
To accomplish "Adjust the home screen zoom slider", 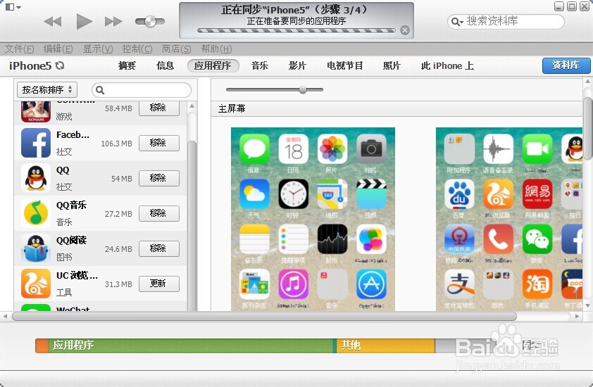I will click(303, 89).
